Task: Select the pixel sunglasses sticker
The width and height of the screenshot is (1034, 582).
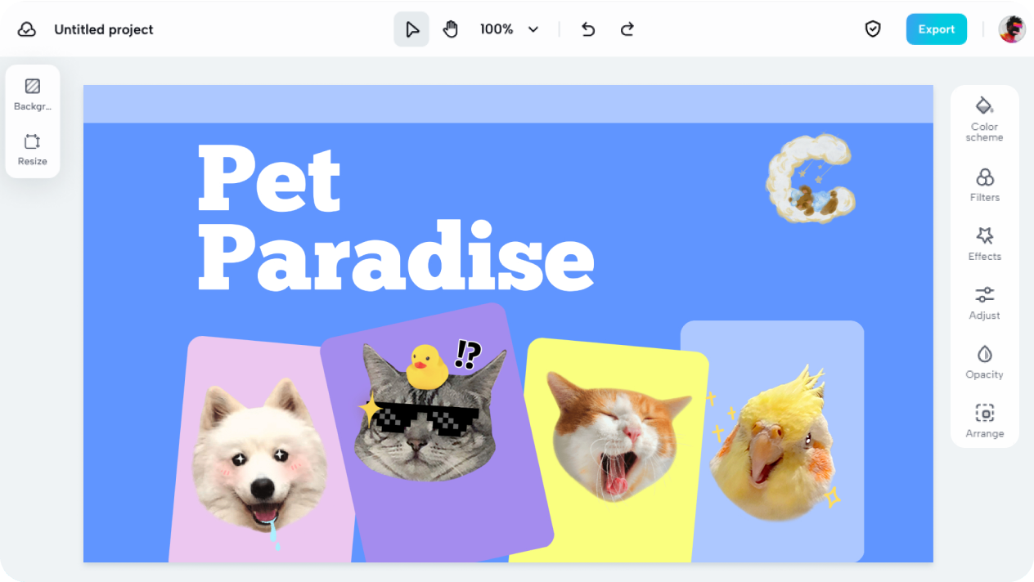Action: (x=425, y=420)
